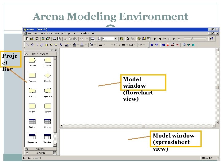Click the Template Attach icon
This screenshot has height=165, width=221.
(43, 39)
